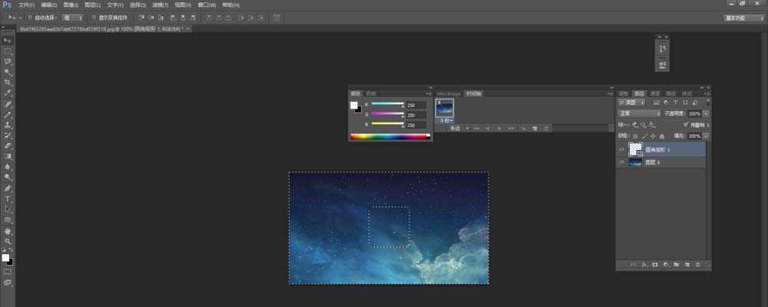The image size is (768, 307).
Task: Click the delete layer trash icon
Action: 697,264
